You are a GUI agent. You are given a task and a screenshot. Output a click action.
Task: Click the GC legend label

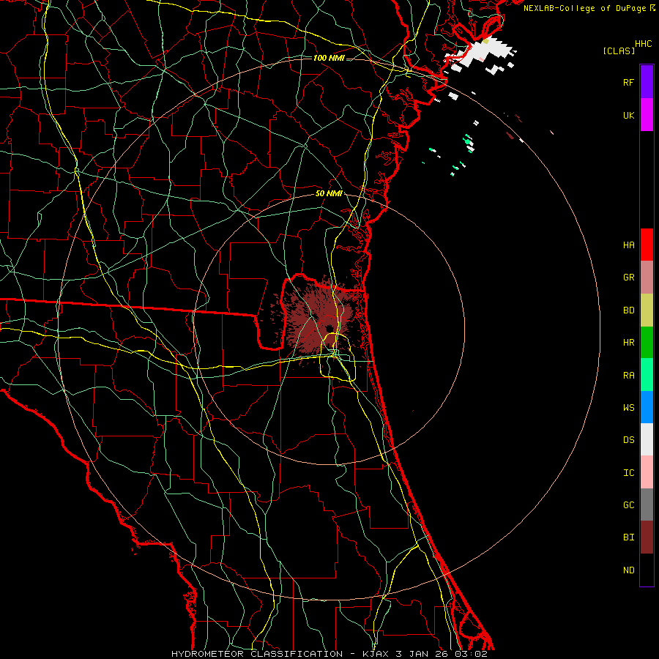[628, 505]
